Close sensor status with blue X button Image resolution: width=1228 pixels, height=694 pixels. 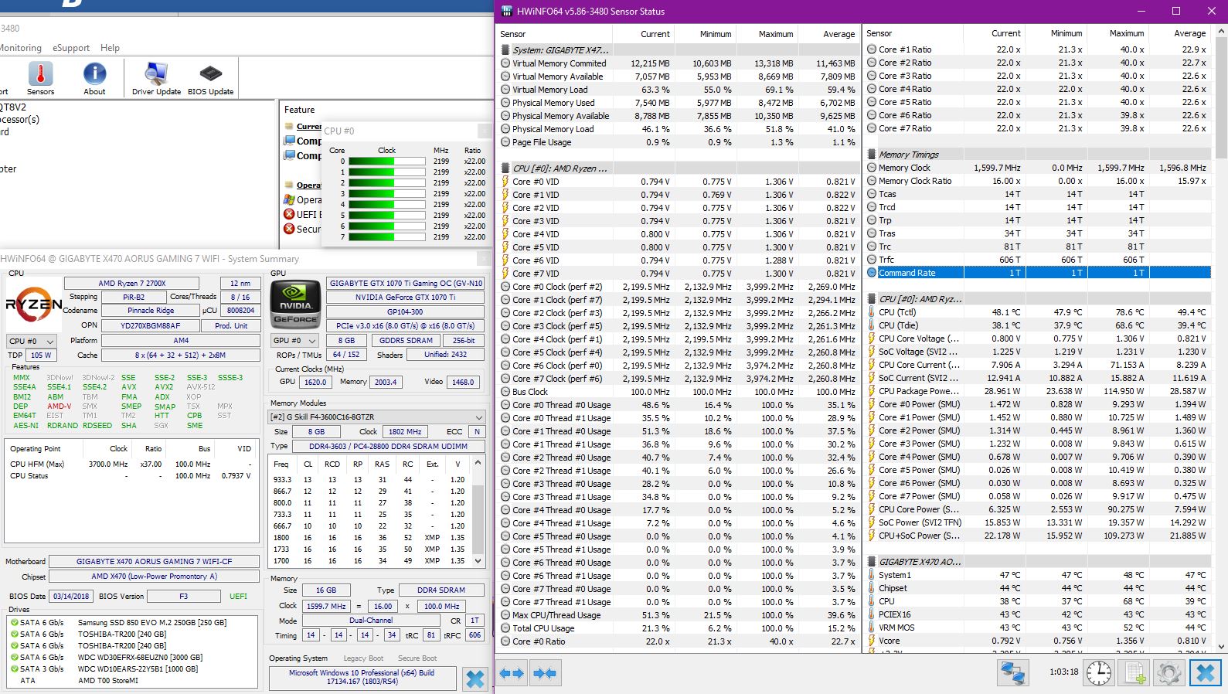click(1205, 673)
